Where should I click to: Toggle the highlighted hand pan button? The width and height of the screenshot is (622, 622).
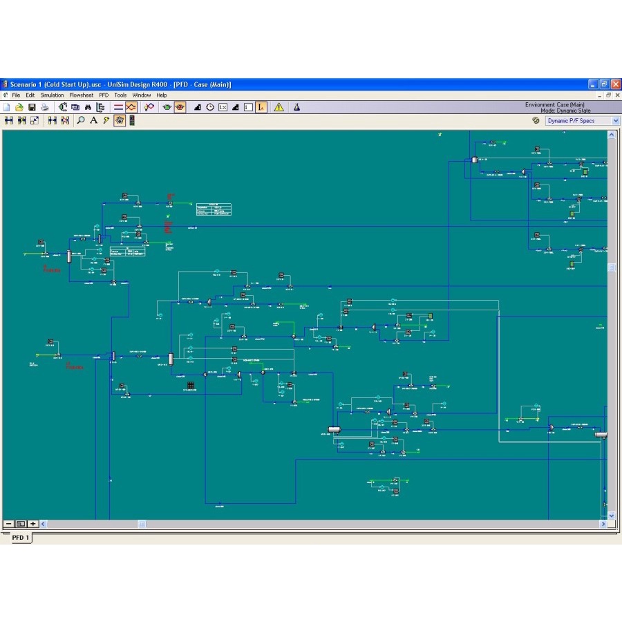[x=120, y=120]
